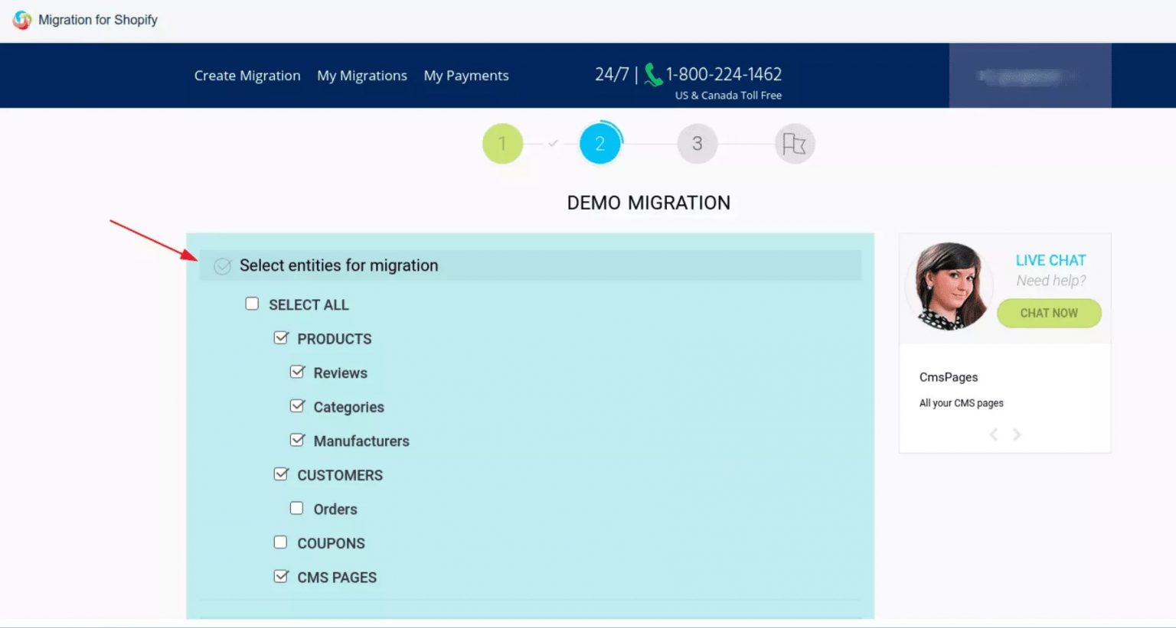Viewport: 1176px width, 628px height.
Task: Navigate to My Payments
Action: pyautogui.click(x=466, y=75)
